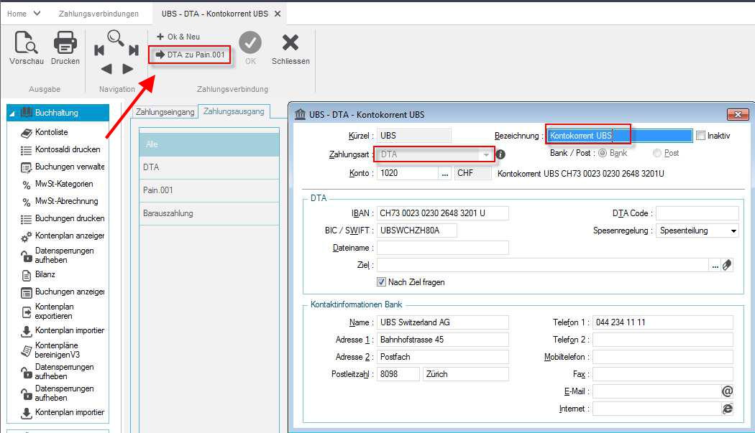Open the Ziel browse ellipsis button
Screen dimensions: 755x433
(715, 265)
